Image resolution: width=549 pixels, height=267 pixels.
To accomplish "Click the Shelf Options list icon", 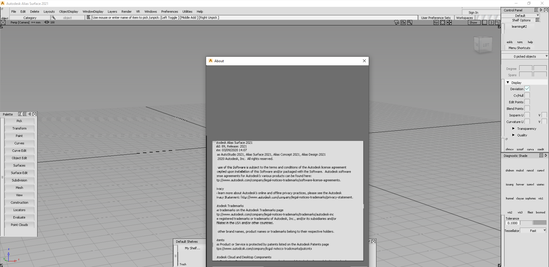I will point(538,20).
